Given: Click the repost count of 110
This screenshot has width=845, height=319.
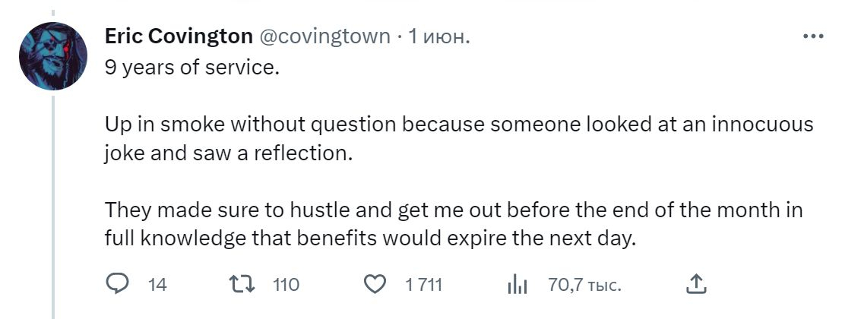Looking at the screenshot, I should click(x=286, y=286).
